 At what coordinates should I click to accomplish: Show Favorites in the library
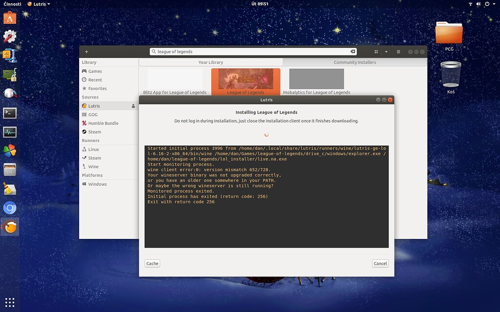pos(97,89)
